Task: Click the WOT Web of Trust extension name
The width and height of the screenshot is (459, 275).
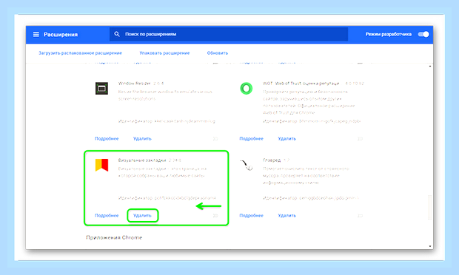Action: tap(301, 84)
